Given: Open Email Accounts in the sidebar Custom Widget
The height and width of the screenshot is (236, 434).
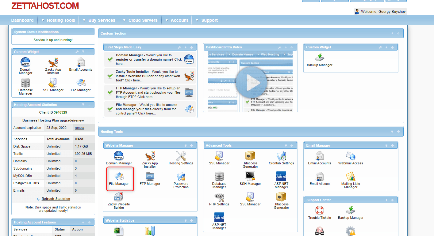Looking at the screenshot, I should click(x=81, y=64).
